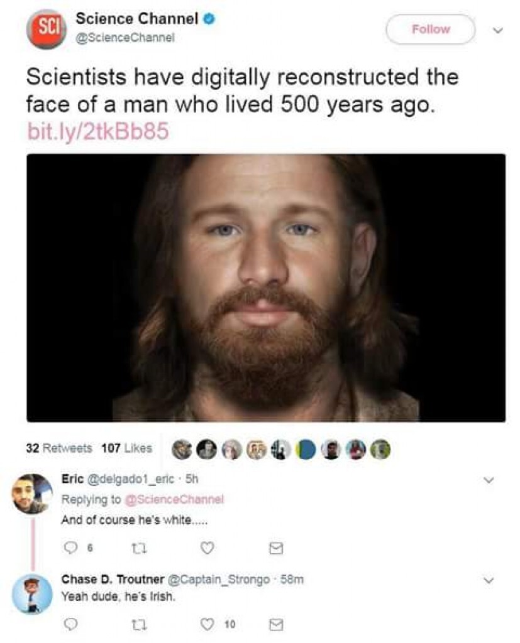Open Eric's profile picture
Viewport: 520px width, 643px height.
[x=32, y=494]
